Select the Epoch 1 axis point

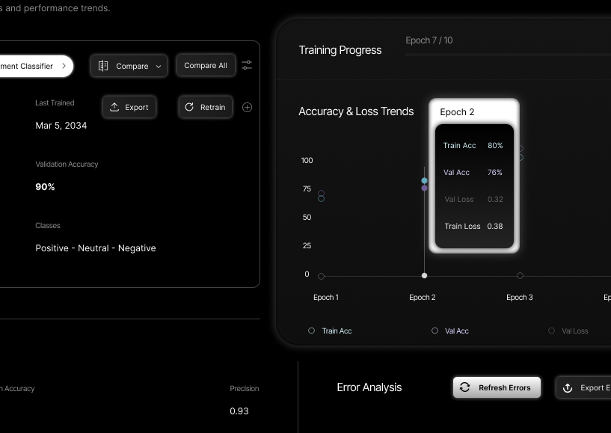[321, 276]
